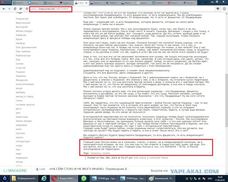The image size is (228, 182).
Task: Open the Opera Меню button
Action: pyautogui.click(x=6, y=2)
